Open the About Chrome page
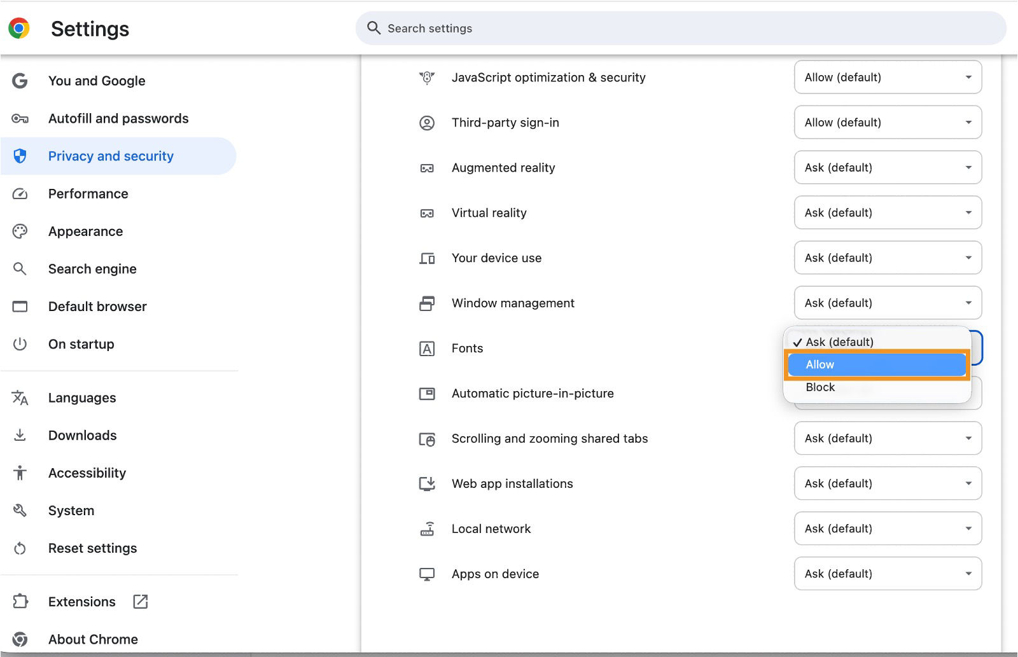 pyautogui.click(x=93, y=639)
